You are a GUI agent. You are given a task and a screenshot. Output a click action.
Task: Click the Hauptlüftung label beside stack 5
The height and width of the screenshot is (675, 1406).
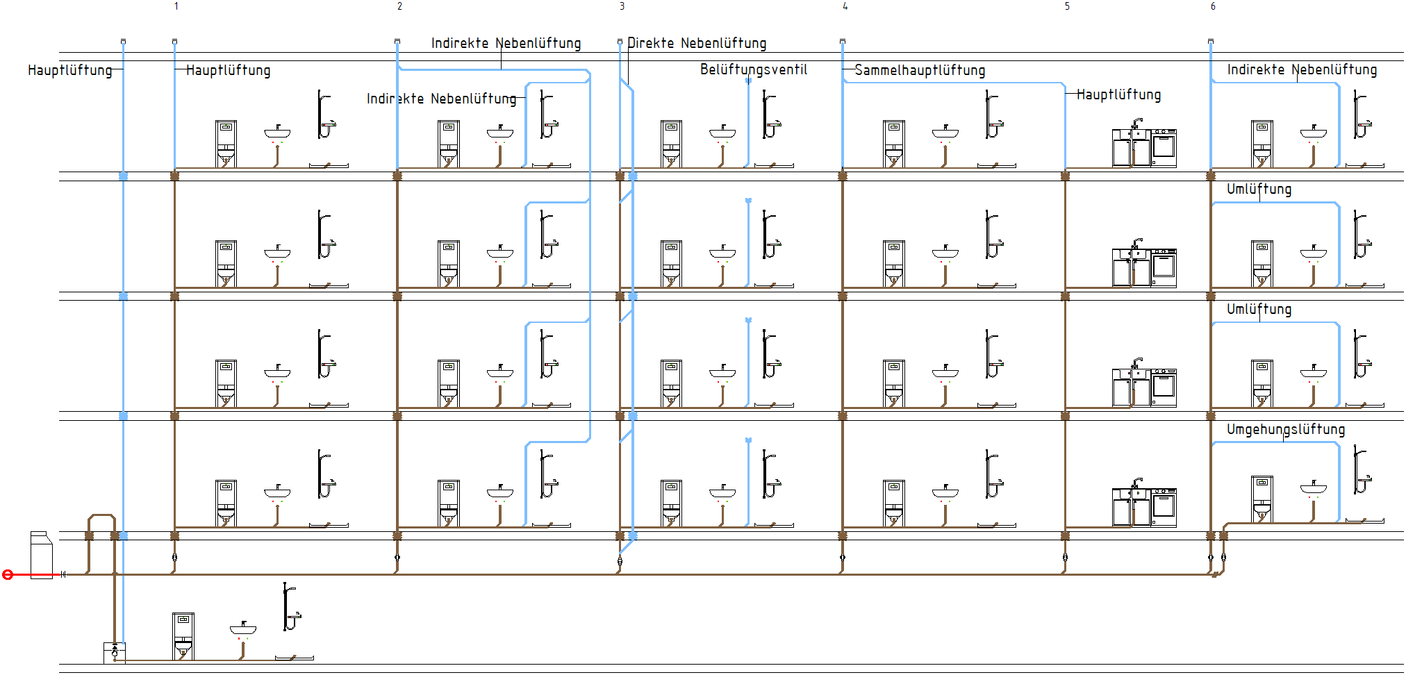pyautogui.click(x=1119, y=94)
